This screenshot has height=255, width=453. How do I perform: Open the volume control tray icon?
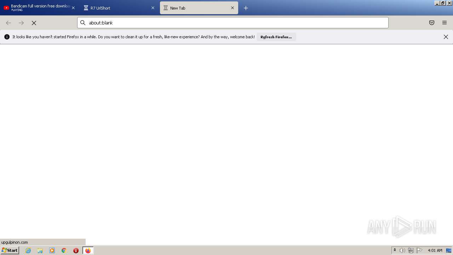pos(402,250)
